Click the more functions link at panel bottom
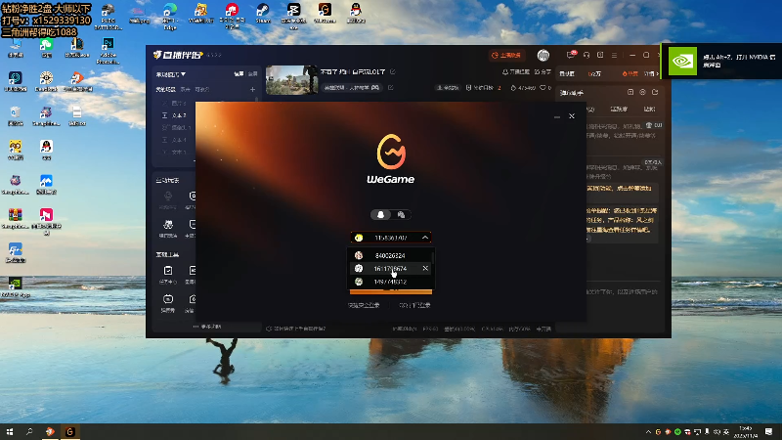This screenshot has width=782, height=440. click(207, 327)
